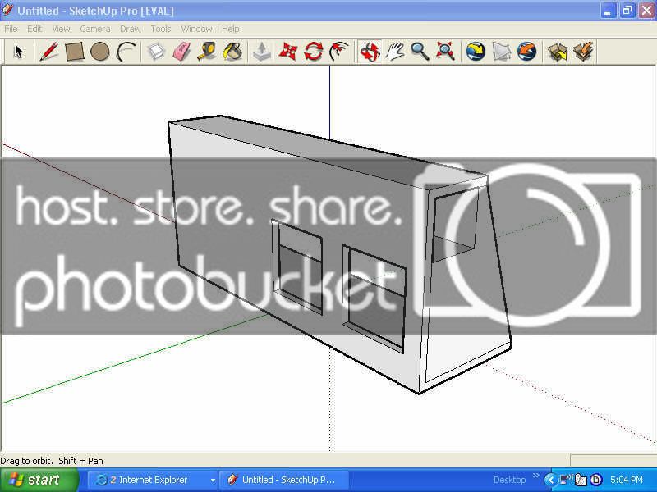This screenshot has width=657, height=492.
Task: Click the network tray icon
Action: [x=566, y=480]
